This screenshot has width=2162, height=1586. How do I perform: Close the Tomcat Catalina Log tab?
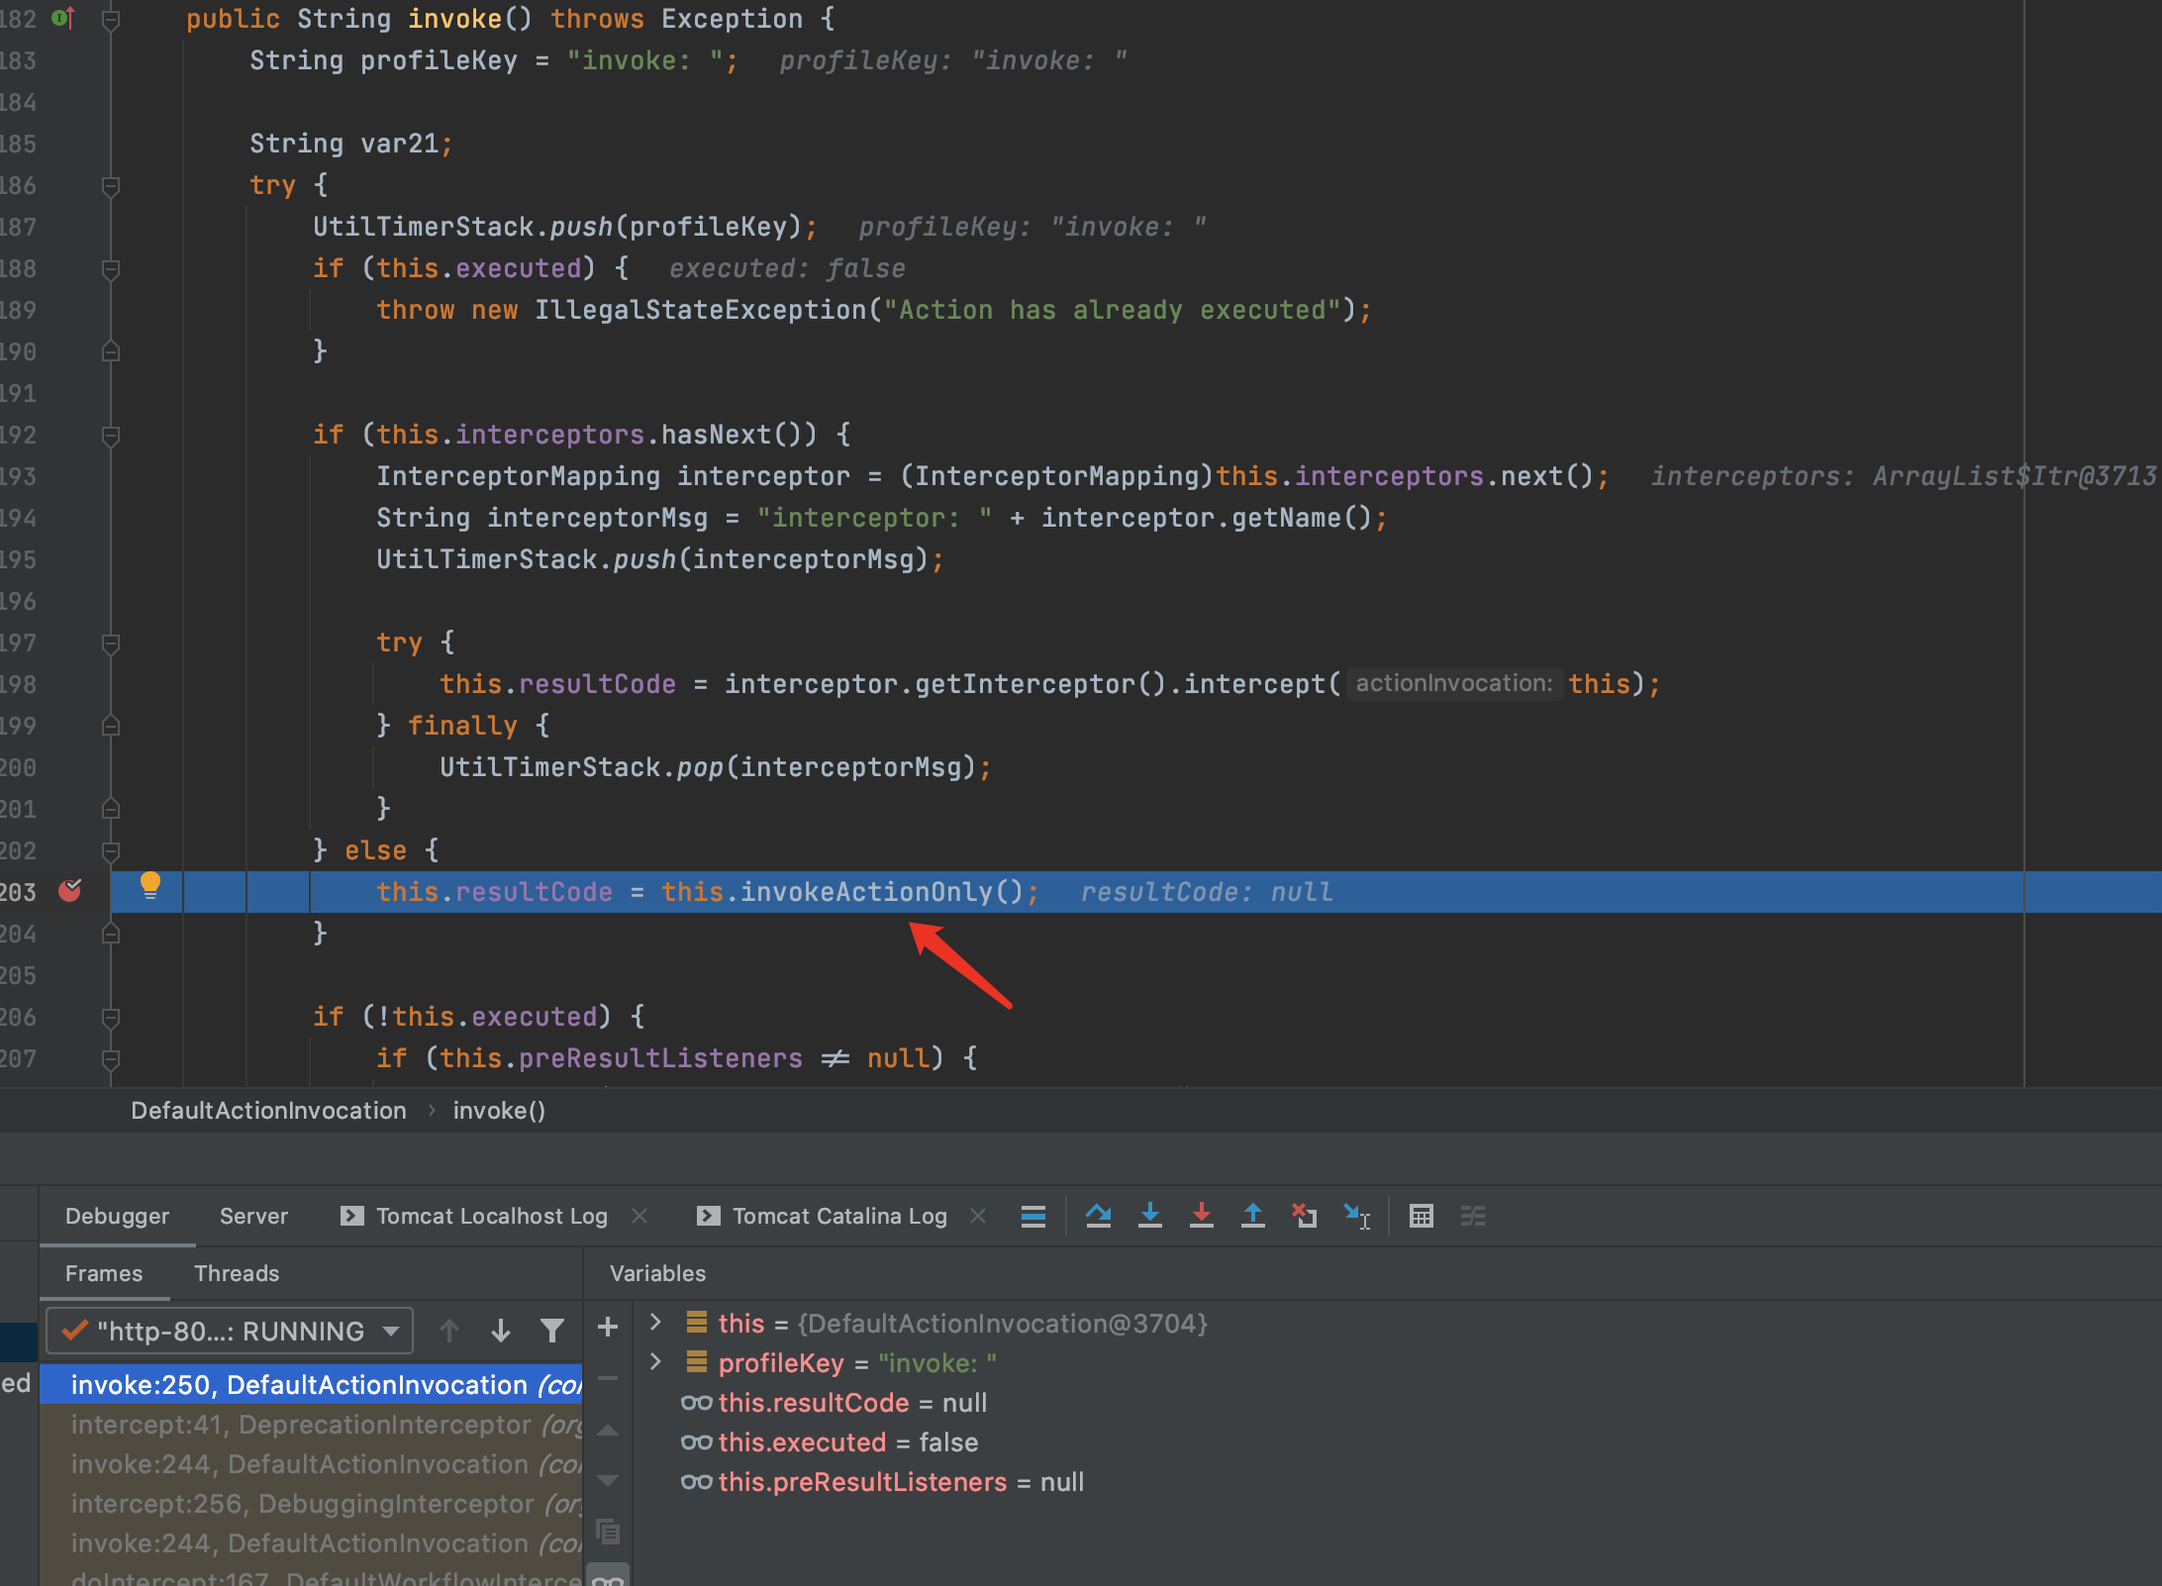pos(978,1216)
